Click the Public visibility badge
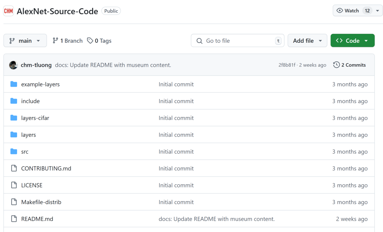The width and height of the screenshot is (383, 232). point(111,11)
